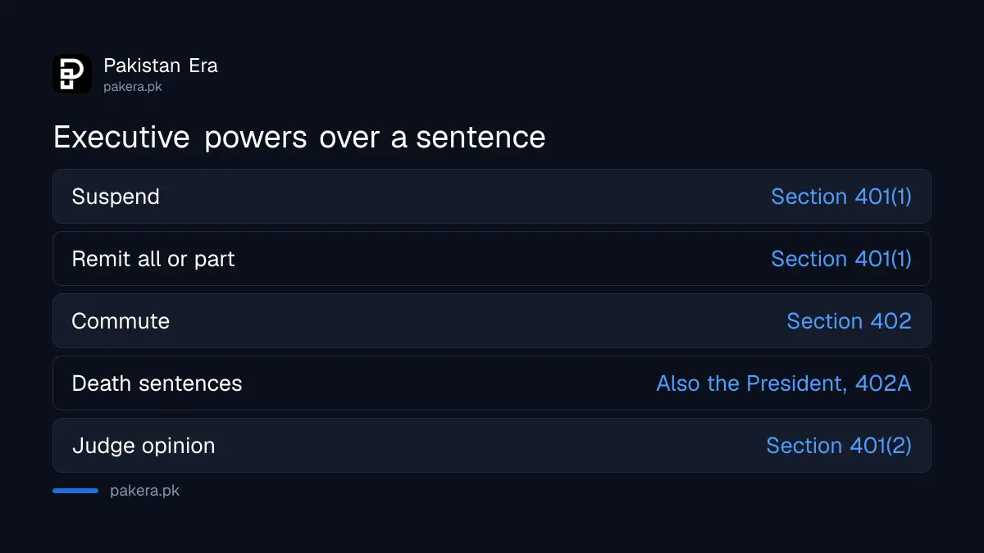Image resolution: width=984 pixels, height=553 pixels.
Task: Select the heading "Executive powers over a sentence"
Action: [299, 137]
